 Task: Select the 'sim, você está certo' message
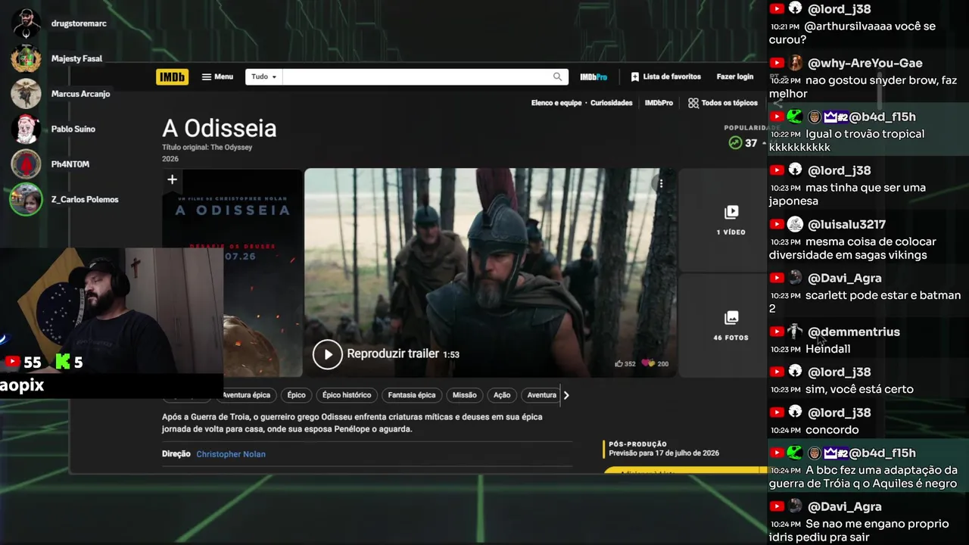[x=859, y=389]
